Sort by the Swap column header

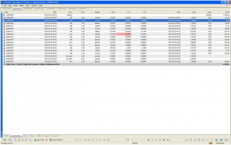204,12
